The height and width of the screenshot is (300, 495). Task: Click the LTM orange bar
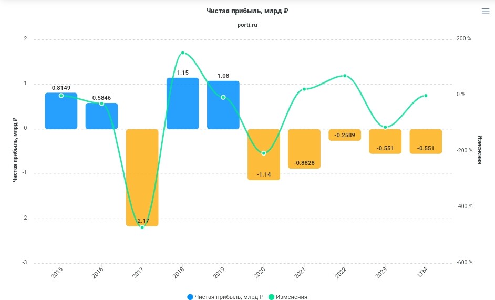pyautogui.click(x=426, y=141)
